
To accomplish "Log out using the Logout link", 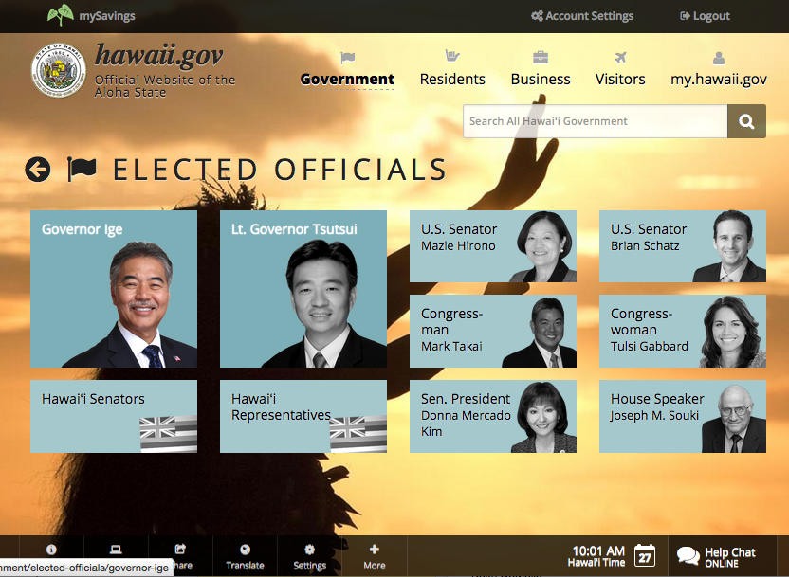I will point(705,16).
